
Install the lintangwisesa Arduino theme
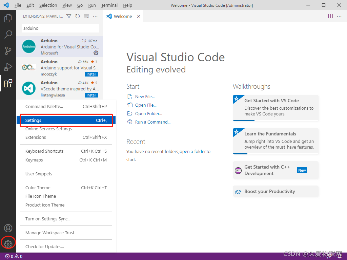(x=91, y=95)
